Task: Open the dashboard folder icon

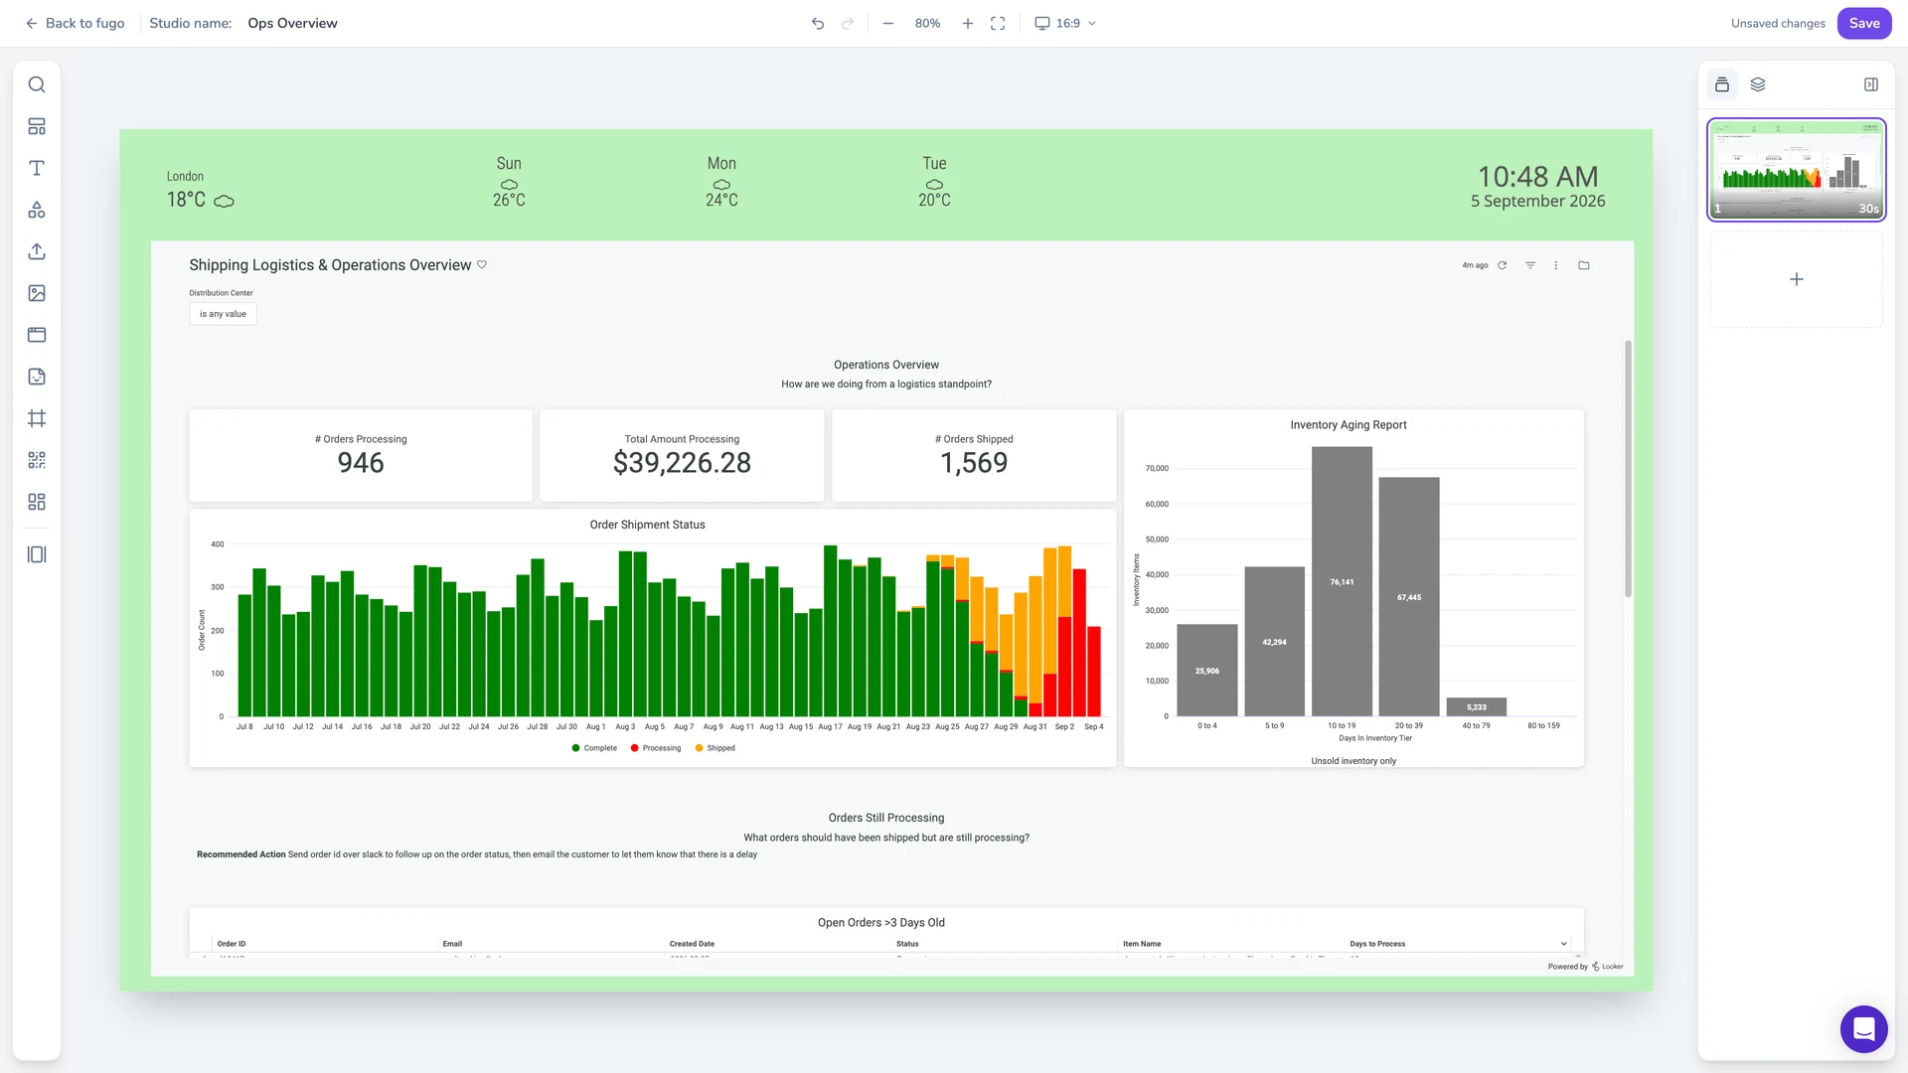Action: [x=1584, y=265]
